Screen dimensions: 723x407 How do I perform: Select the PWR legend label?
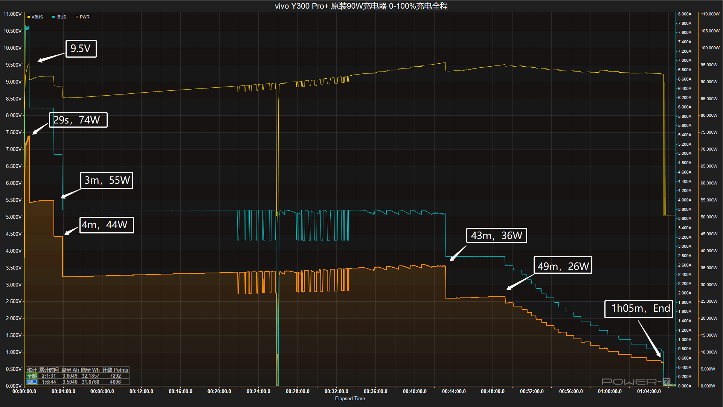pyautogui.click(x=85, y=17)
